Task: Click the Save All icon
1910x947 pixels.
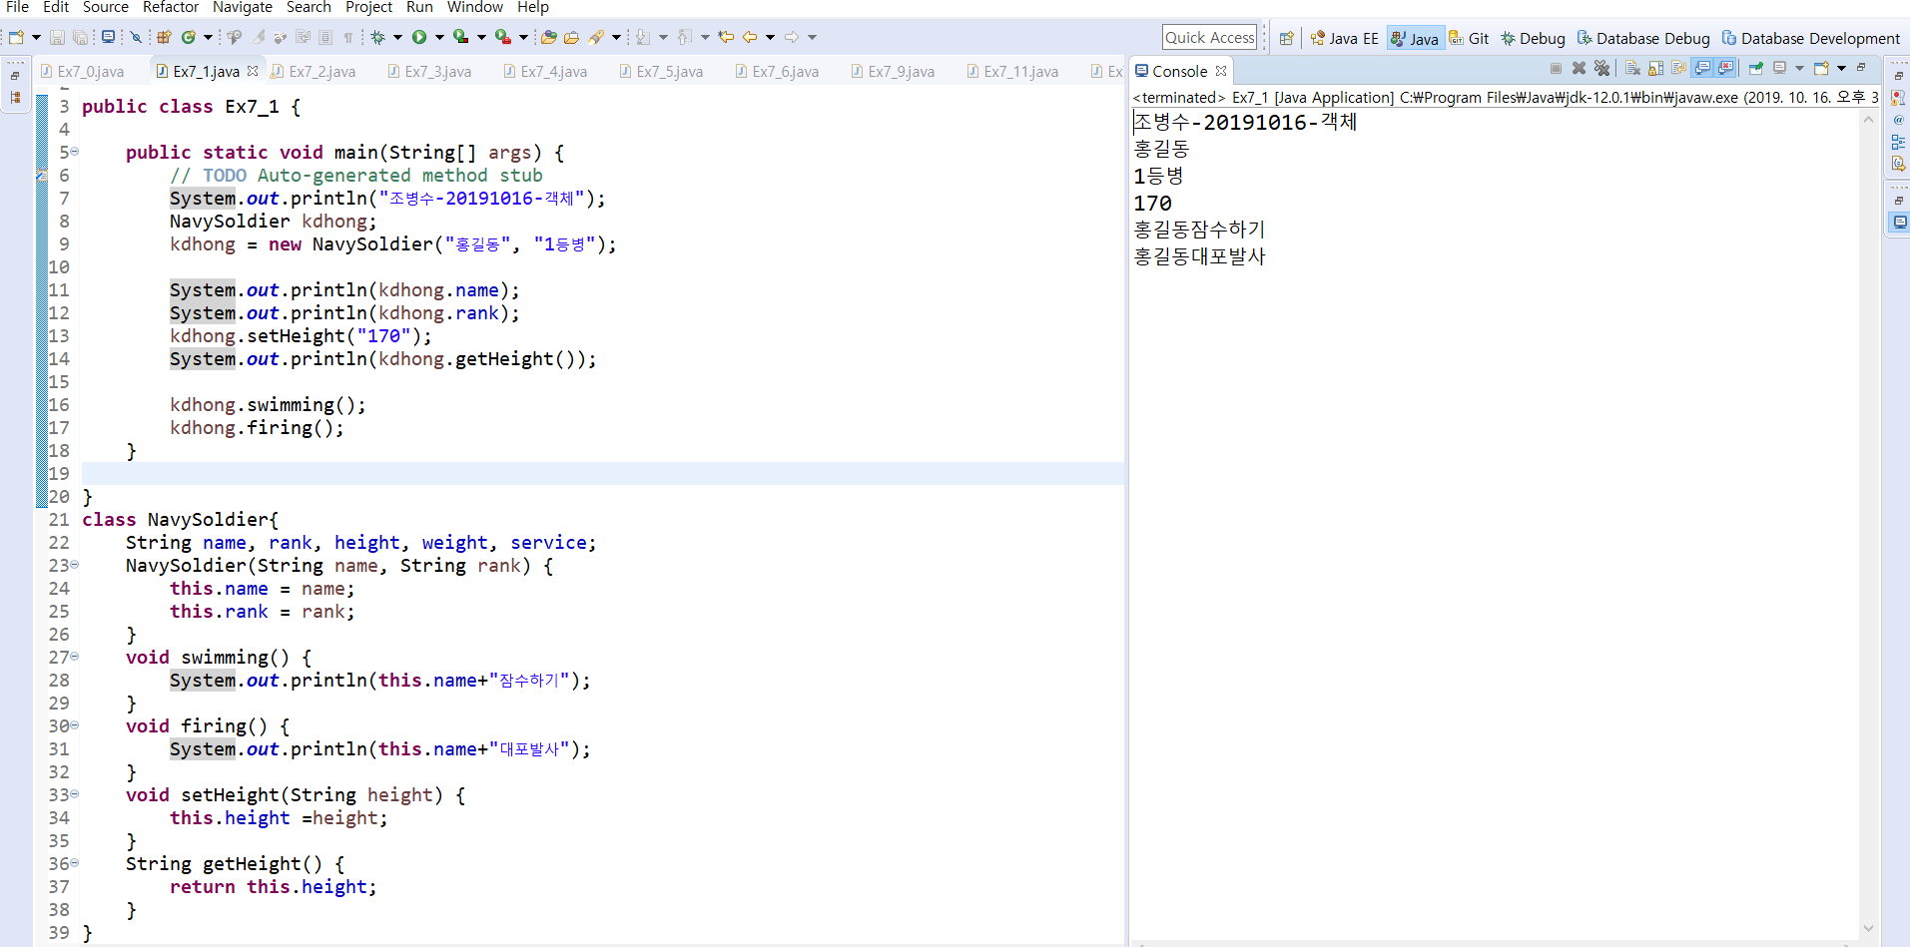Action: [81, 37]
